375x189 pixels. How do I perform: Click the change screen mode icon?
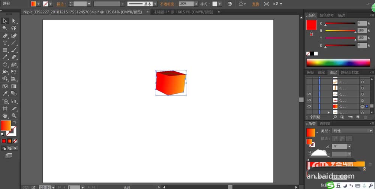(8, 156)
